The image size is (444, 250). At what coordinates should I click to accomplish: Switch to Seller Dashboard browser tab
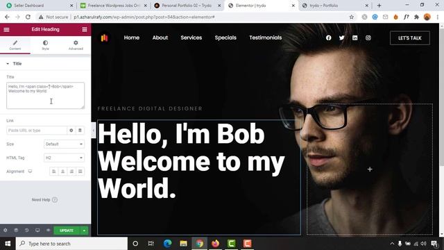(40, 6)
